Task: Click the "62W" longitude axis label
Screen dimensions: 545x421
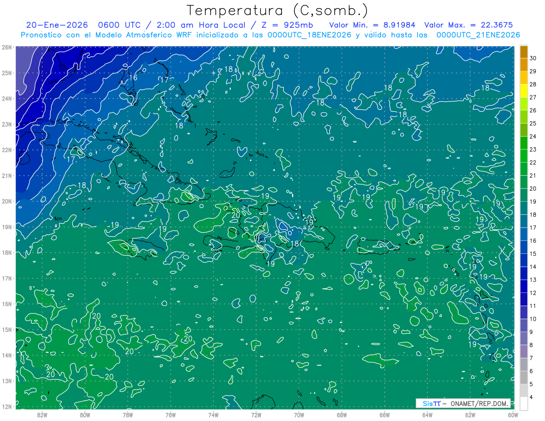Action: pyautogui.click(x=470, y=415)
